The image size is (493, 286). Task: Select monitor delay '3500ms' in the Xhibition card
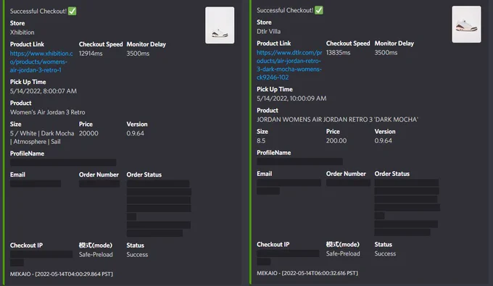pyautogui.click(x=138, y=54)
